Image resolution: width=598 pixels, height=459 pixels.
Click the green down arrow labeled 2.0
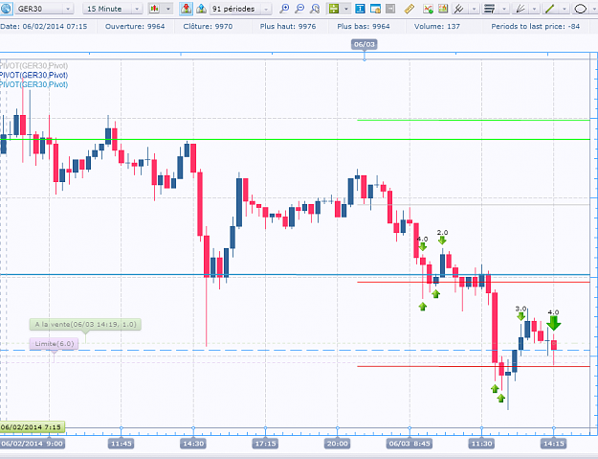coord(442,241)
